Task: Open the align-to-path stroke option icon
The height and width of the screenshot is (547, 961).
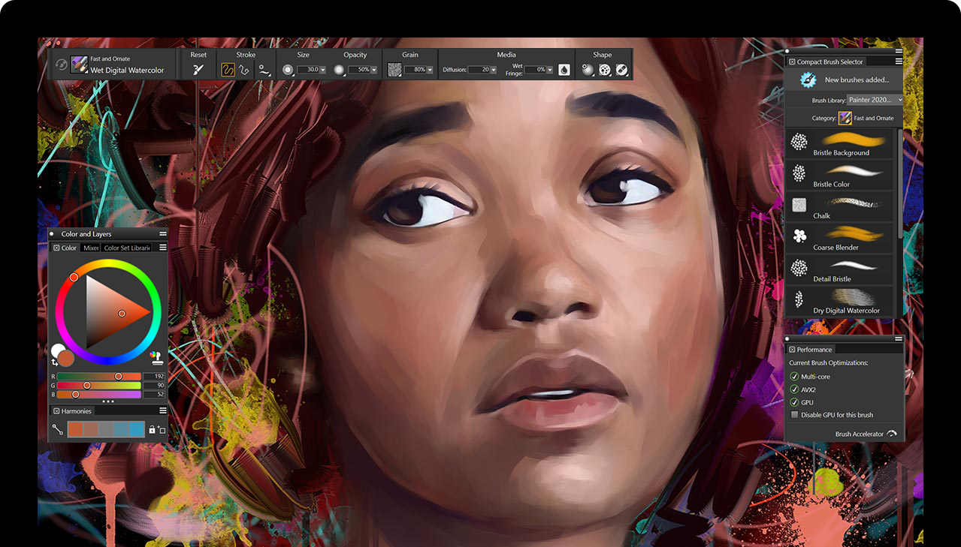Action: tap(264, 70)
